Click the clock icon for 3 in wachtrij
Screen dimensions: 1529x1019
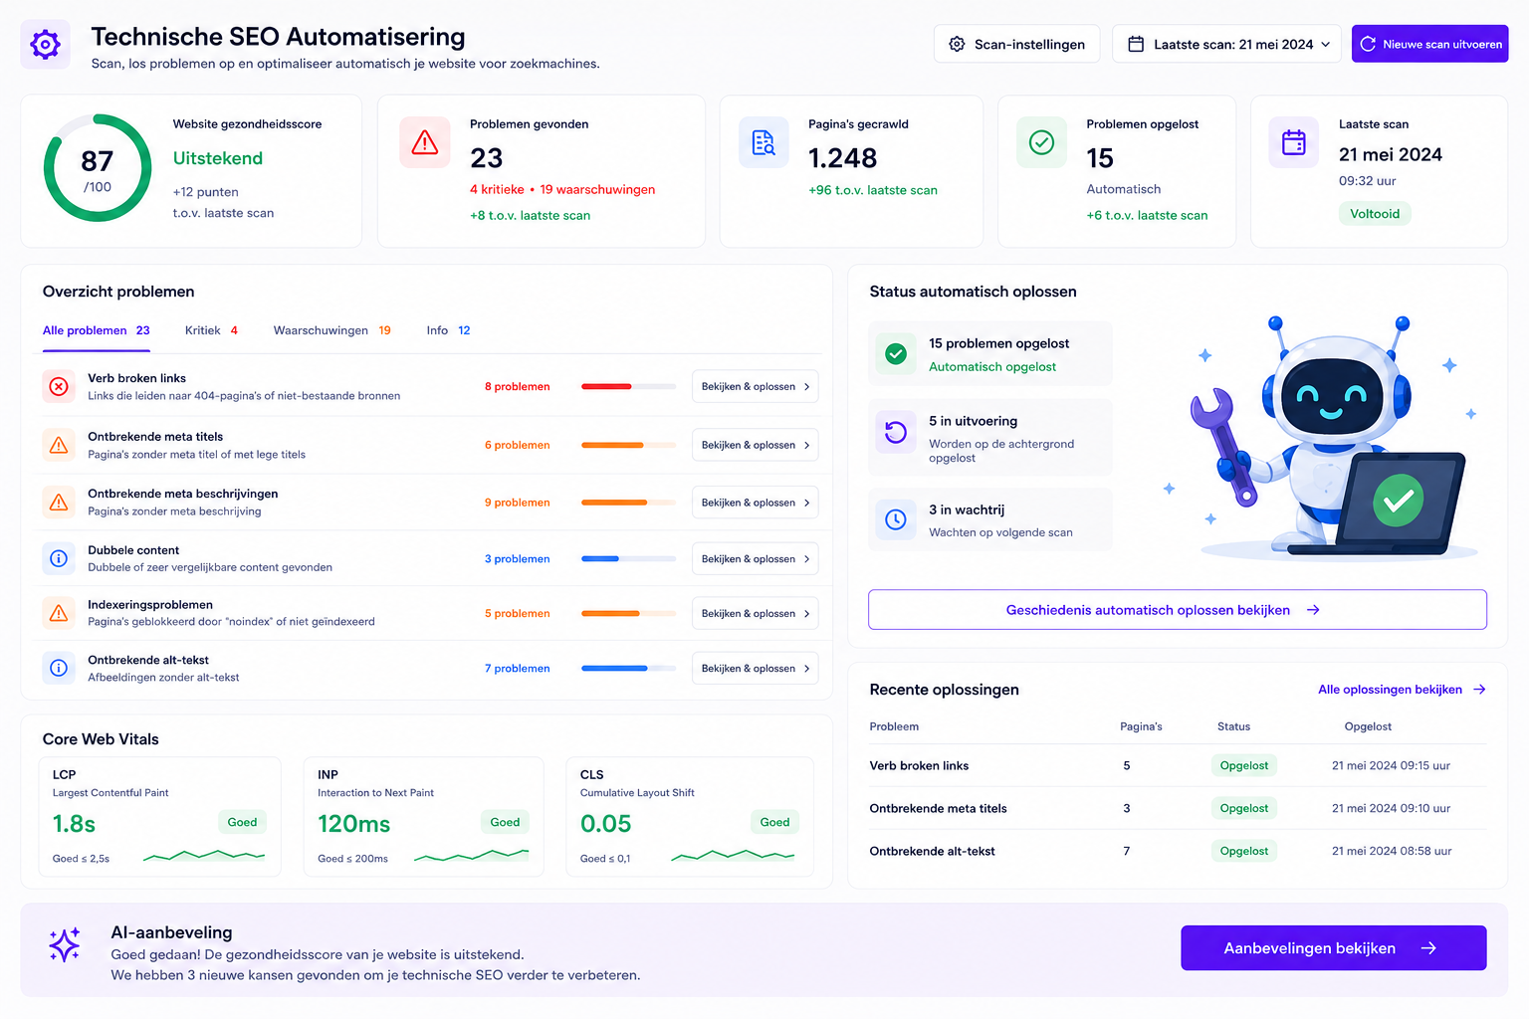tap(896, 519)
